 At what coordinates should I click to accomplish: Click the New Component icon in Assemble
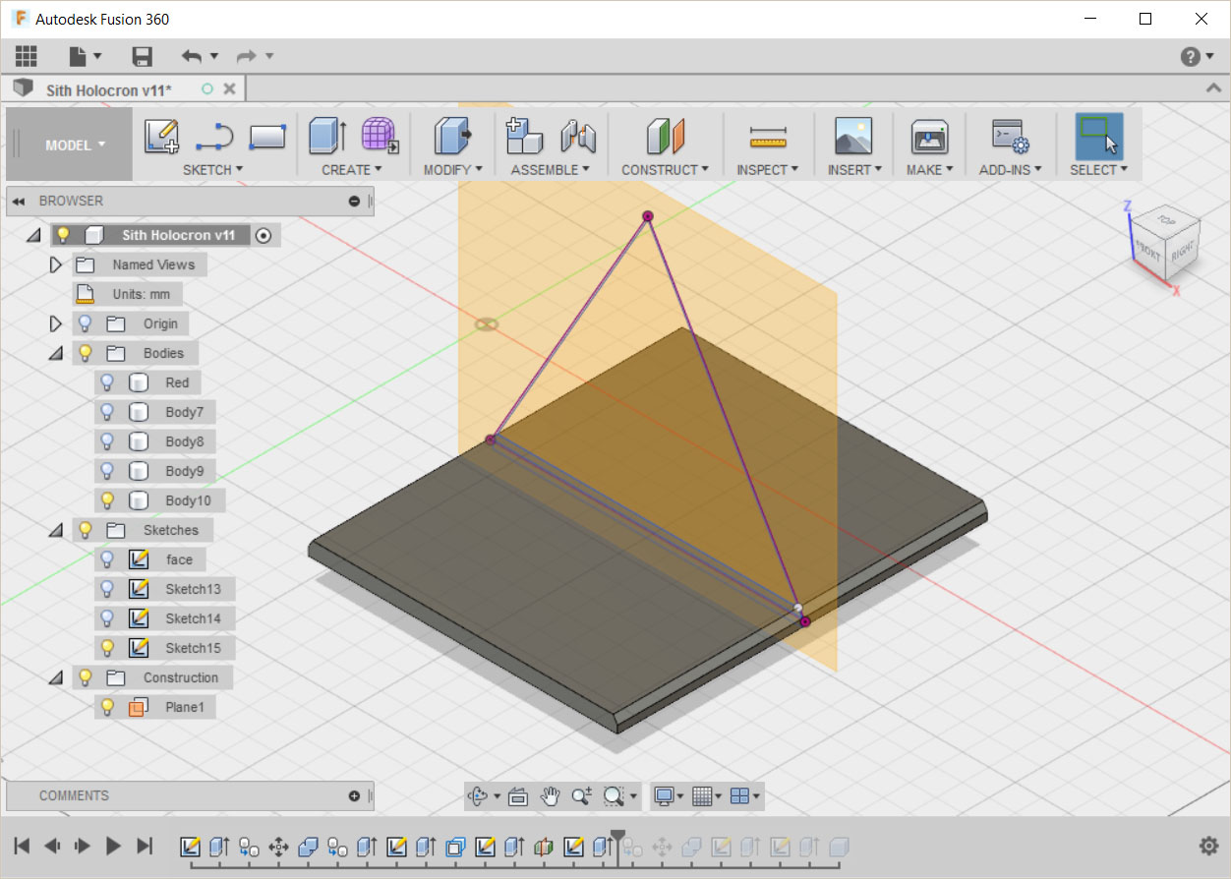click(524, 136)
